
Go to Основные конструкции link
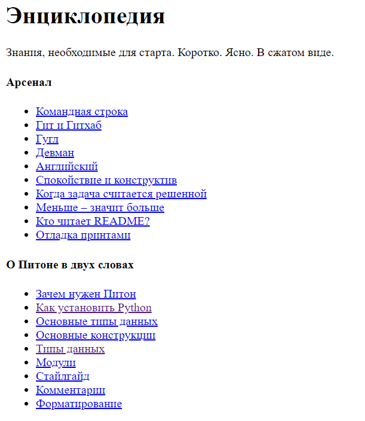tap(96, 335)
